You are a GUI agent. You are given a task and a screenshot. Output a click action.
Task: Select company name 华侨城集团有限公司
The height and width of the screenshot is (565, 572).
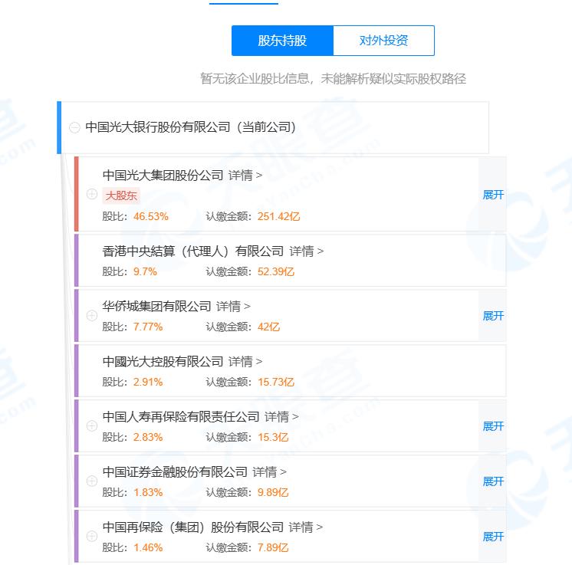(x=157, y=306)
